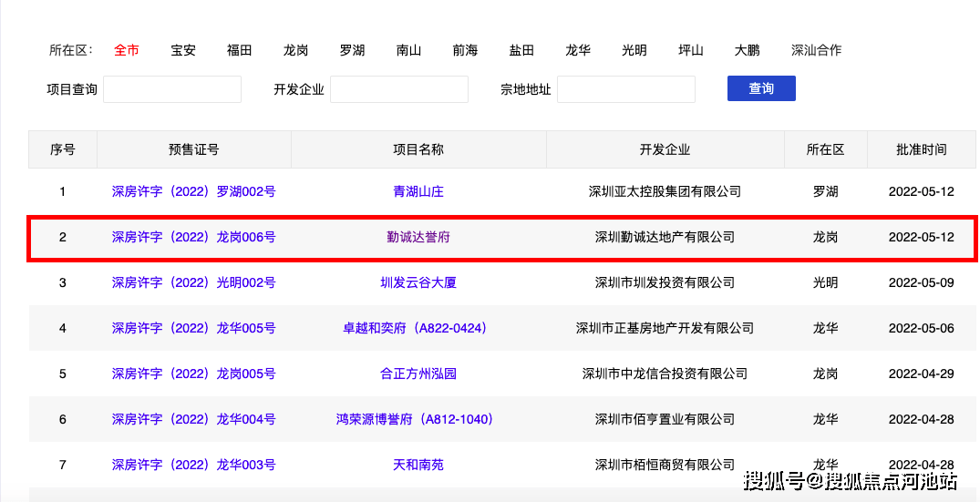Open project 合正方州泓园

(x=418, y=374)
